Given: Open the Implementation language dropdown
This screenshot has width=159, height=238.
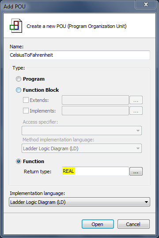Looking at the screenshot, I should point(79,202).
